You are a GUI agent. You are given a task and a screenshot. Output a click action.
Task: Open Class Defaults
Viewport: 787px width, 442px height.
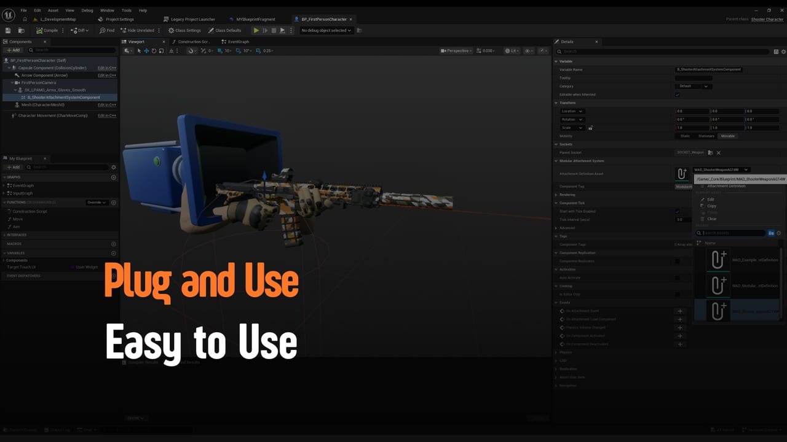(x=225, y=30)
